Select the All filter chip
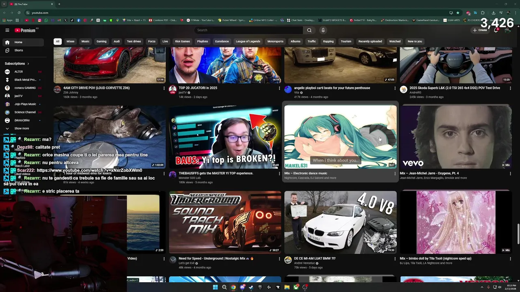This screenshot has height=292, width=520. point(58,41)
